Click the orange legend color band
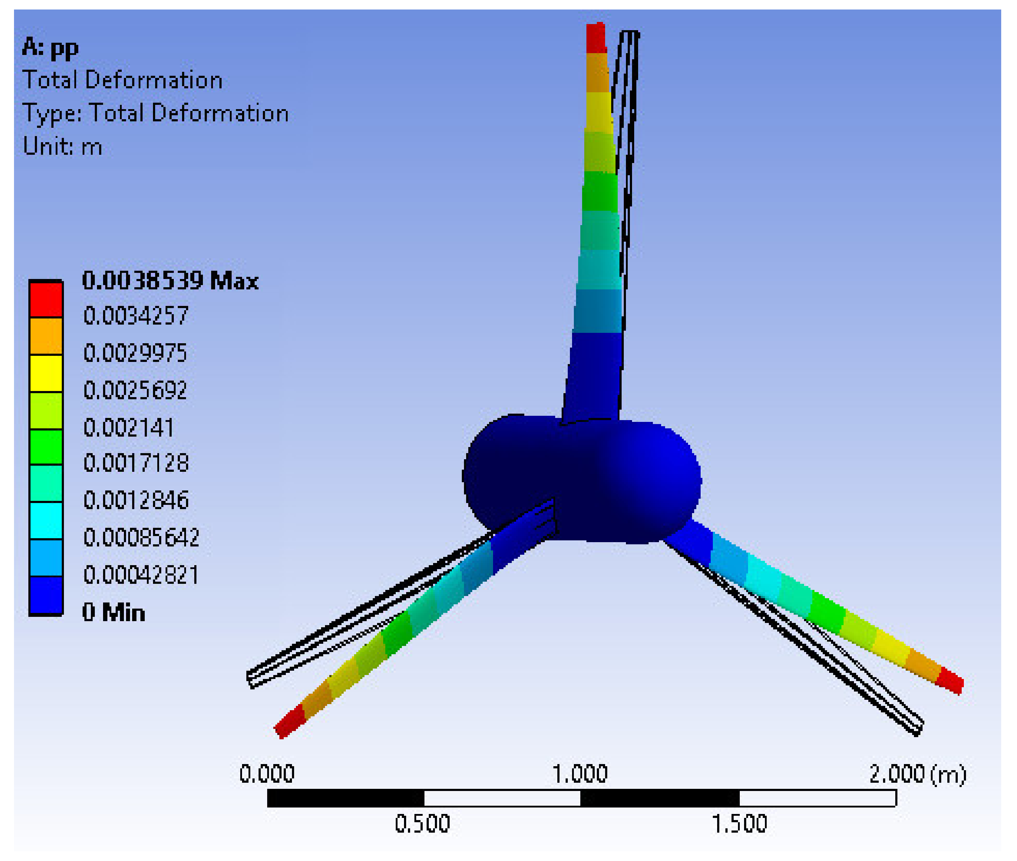This screenshot has width=1017, height=861. [x=46, y=336]
